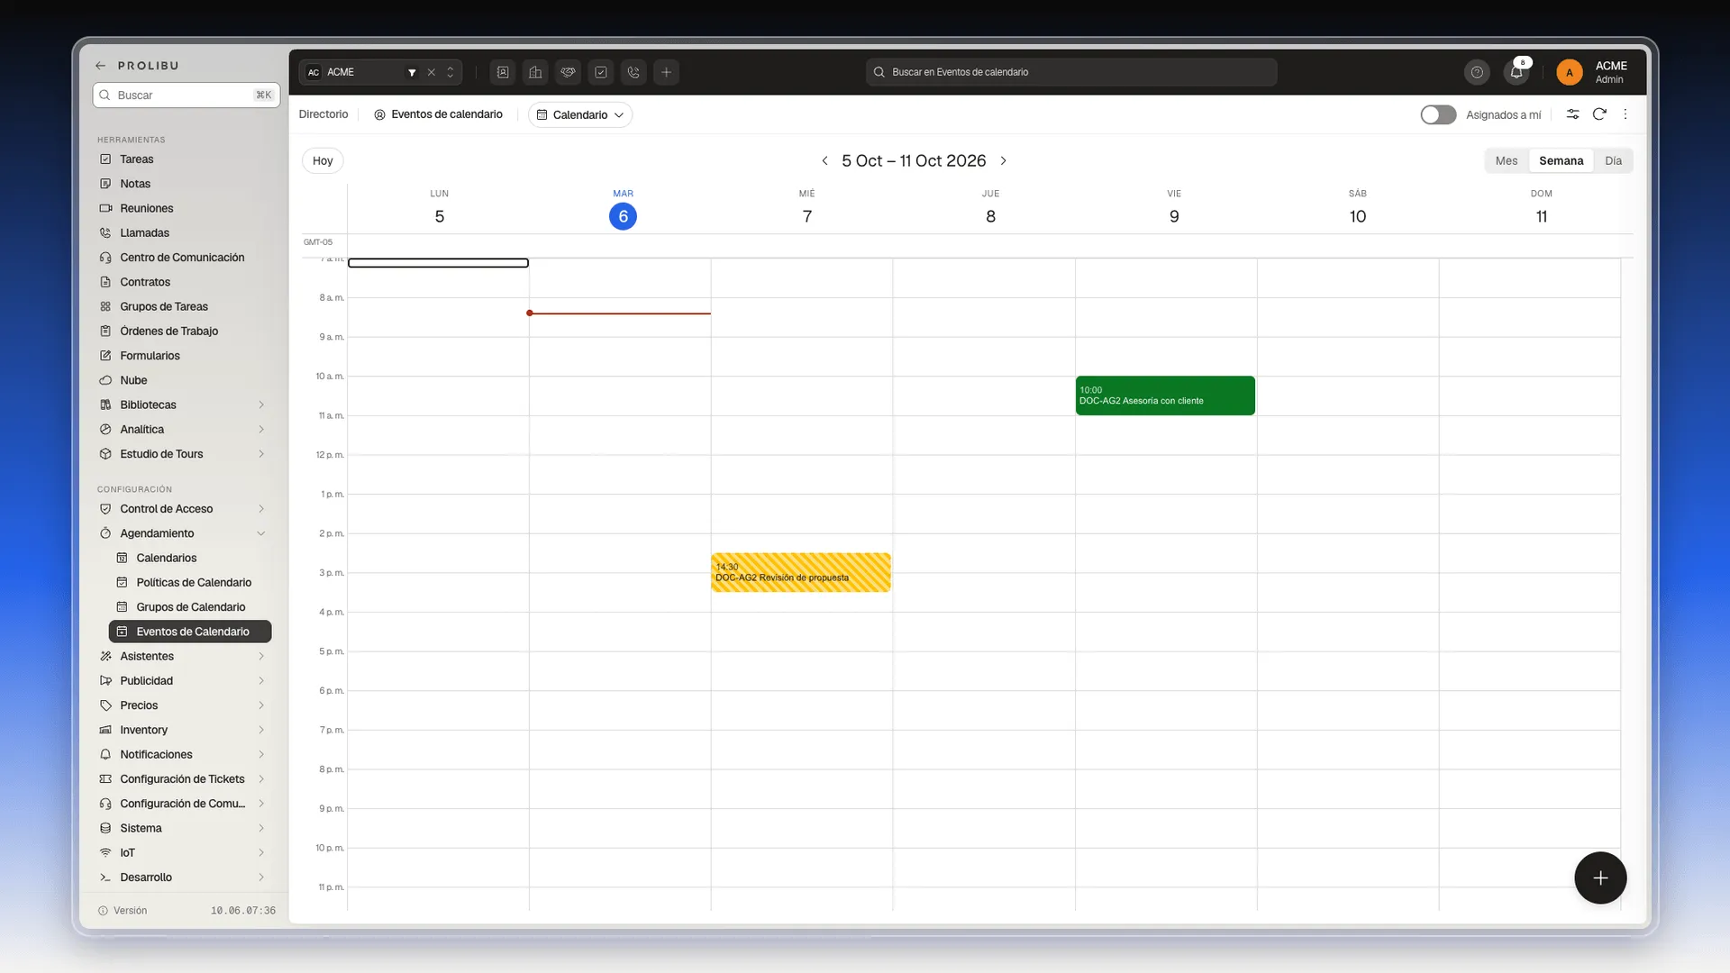Click the filter funnel icon beside ACME
1730x973 pixels.
coord(412,72)
